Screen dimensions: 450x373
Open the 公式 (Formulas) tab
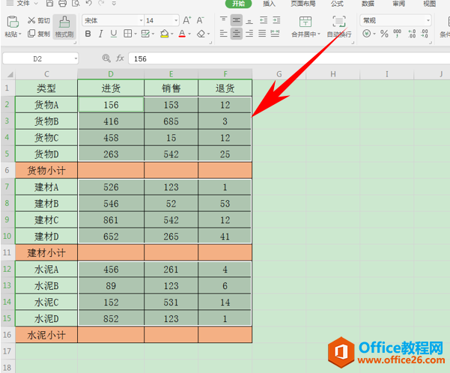(x=337, y=4)
